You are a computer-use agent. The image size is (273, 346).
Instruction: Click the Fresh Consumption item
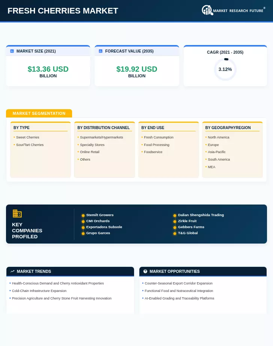click(x=158, y=137)
